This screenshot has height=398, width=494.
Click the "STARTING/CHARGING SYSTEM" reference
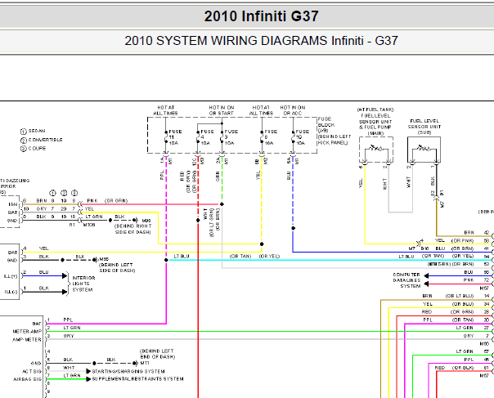coord(128,372)
